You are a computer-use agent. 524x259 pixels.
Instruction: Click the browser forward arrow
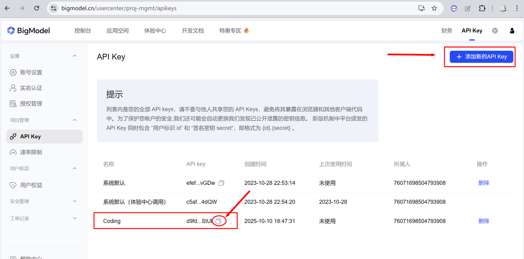click(22, 8)
